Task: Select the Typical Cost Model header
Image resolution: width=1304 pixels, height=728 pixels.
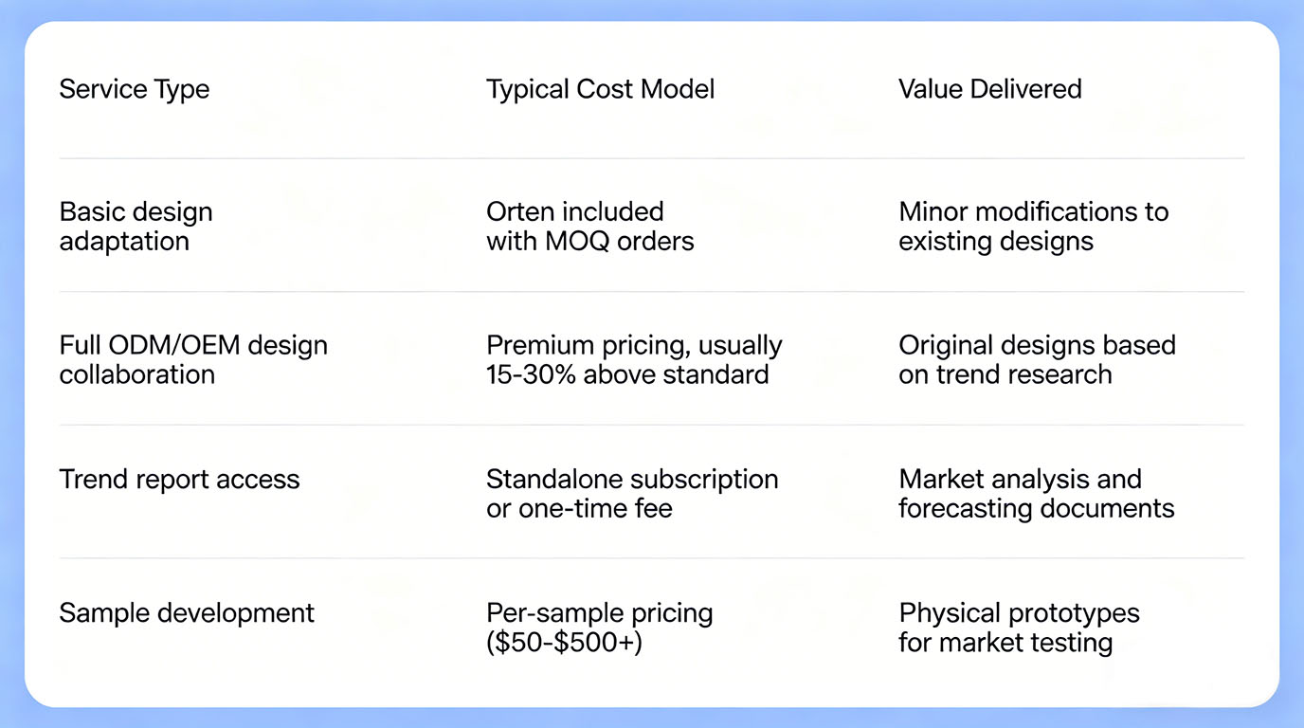Action: point(600,89)
